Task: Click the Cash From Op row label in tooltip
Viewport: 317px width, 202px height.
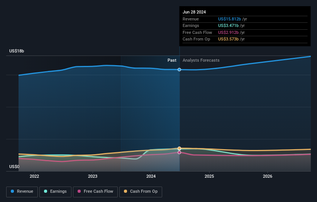Action: pyautogui.click(x=196, y=39)
